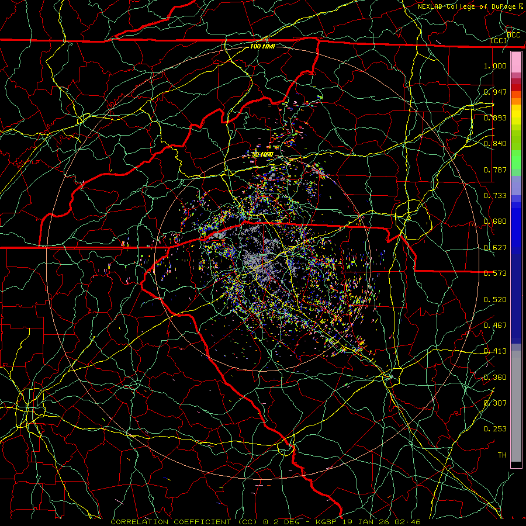Click the CORRELATION COEFFICIENT (CC) caption text
This screenshot has height=526, width=526.
point(184,522)
